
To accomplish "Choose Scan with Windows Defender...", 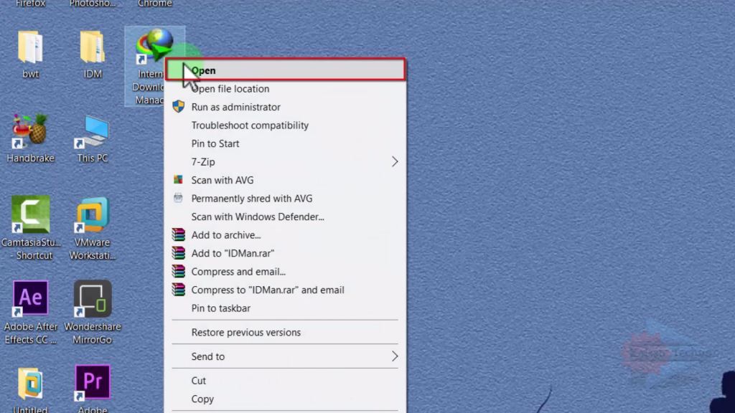I will click(x=286, y=217).
